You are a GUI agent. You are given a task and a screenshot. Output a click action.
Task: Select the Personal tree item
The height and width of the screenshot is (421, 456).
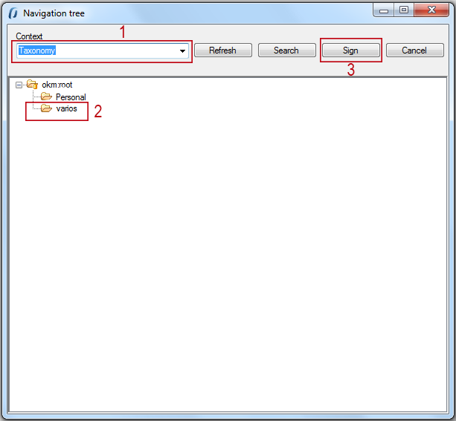[x=71, y=97]
